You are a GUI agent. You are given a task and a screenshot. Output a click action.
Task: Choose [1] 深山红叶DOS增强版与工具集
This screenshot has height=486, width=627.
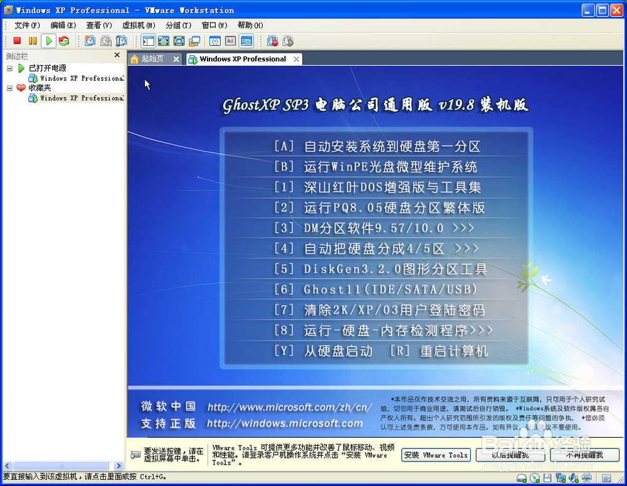point(377,188)
